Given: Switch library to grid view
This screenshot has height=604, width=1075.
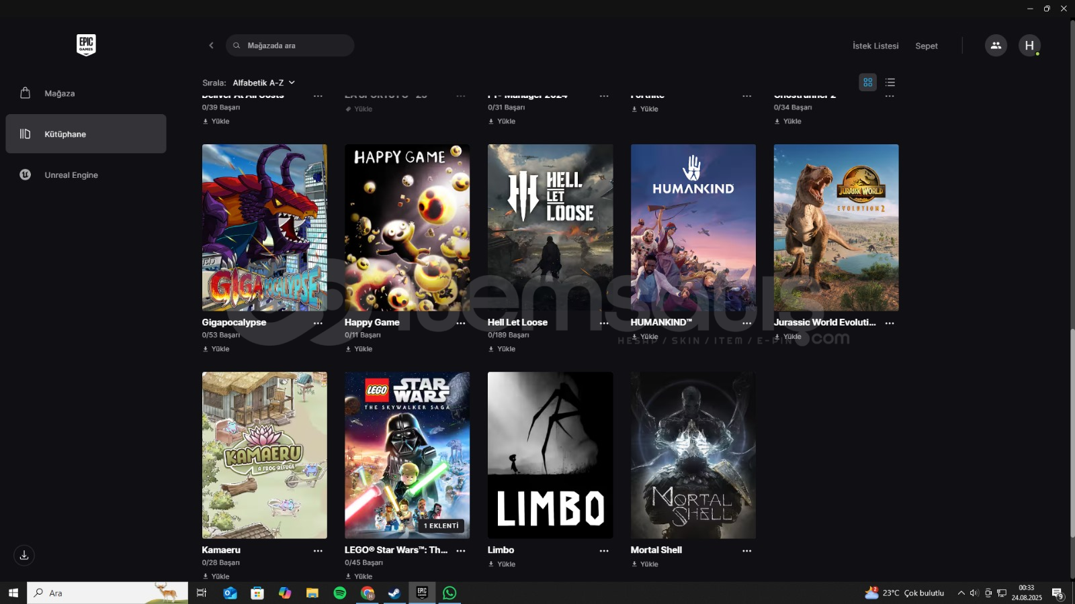Looking at the screenshot, I should (x=868, y=83).
